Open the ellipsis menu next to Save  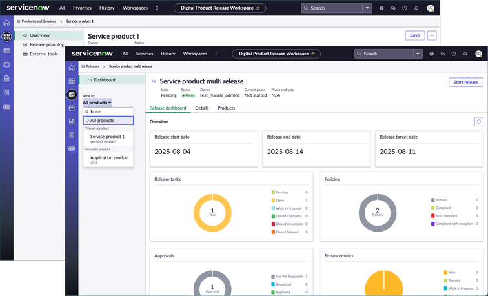pyautogui.click(x=432, y=35)
